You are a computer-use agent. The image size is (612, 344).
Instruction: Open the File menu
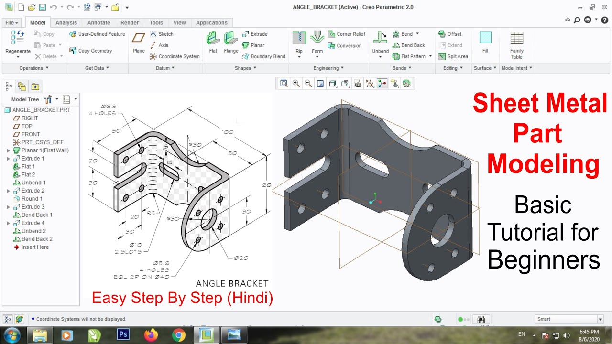(12, 22)
